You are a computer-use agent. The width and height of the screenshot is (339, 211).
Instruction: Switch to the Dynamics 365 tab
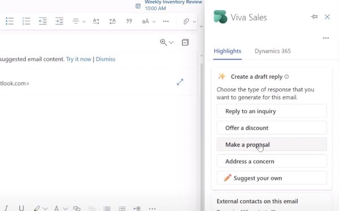pyautogui.click(x=273, y=51)
